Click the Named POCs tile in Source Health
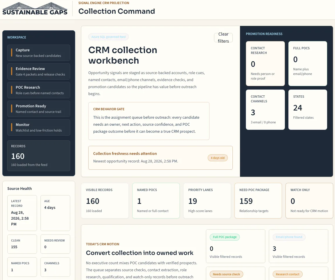The height and width of the screenshot is (280, 335). coord(22,267)
